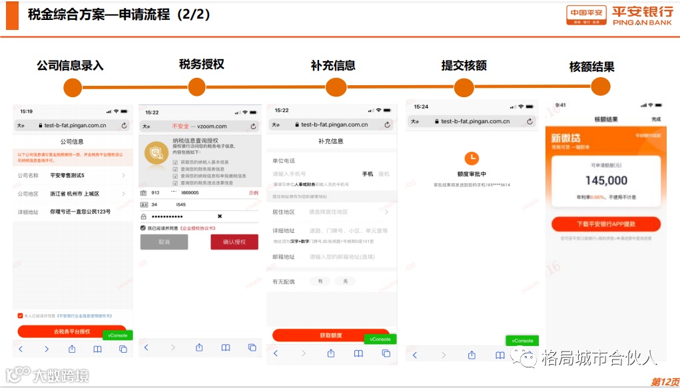Expand the 公司名称 row chevron
The height and width of the screenshot is (388, 680).
tap(124, 176)
